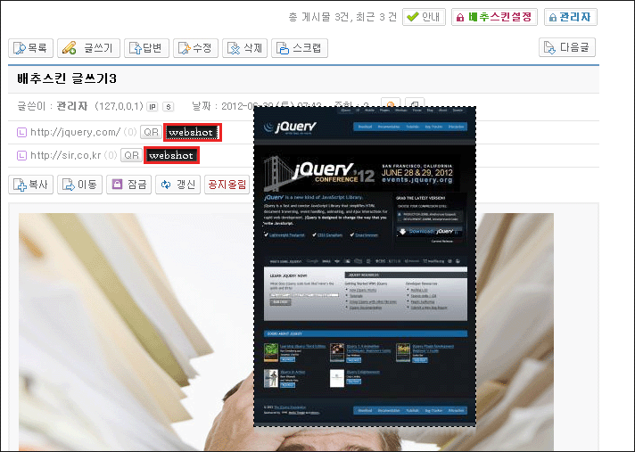
Task: Click the 복사 copy button
Action: click(x=31, y=185)
